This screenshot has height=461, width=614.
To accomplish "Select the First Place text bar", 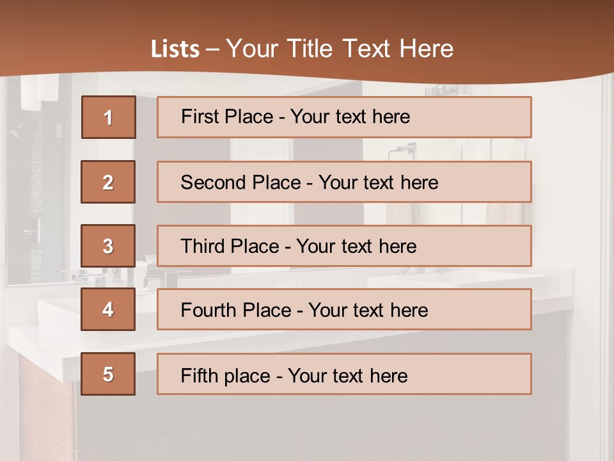I will pyautogui.click(x=344, y=117).
